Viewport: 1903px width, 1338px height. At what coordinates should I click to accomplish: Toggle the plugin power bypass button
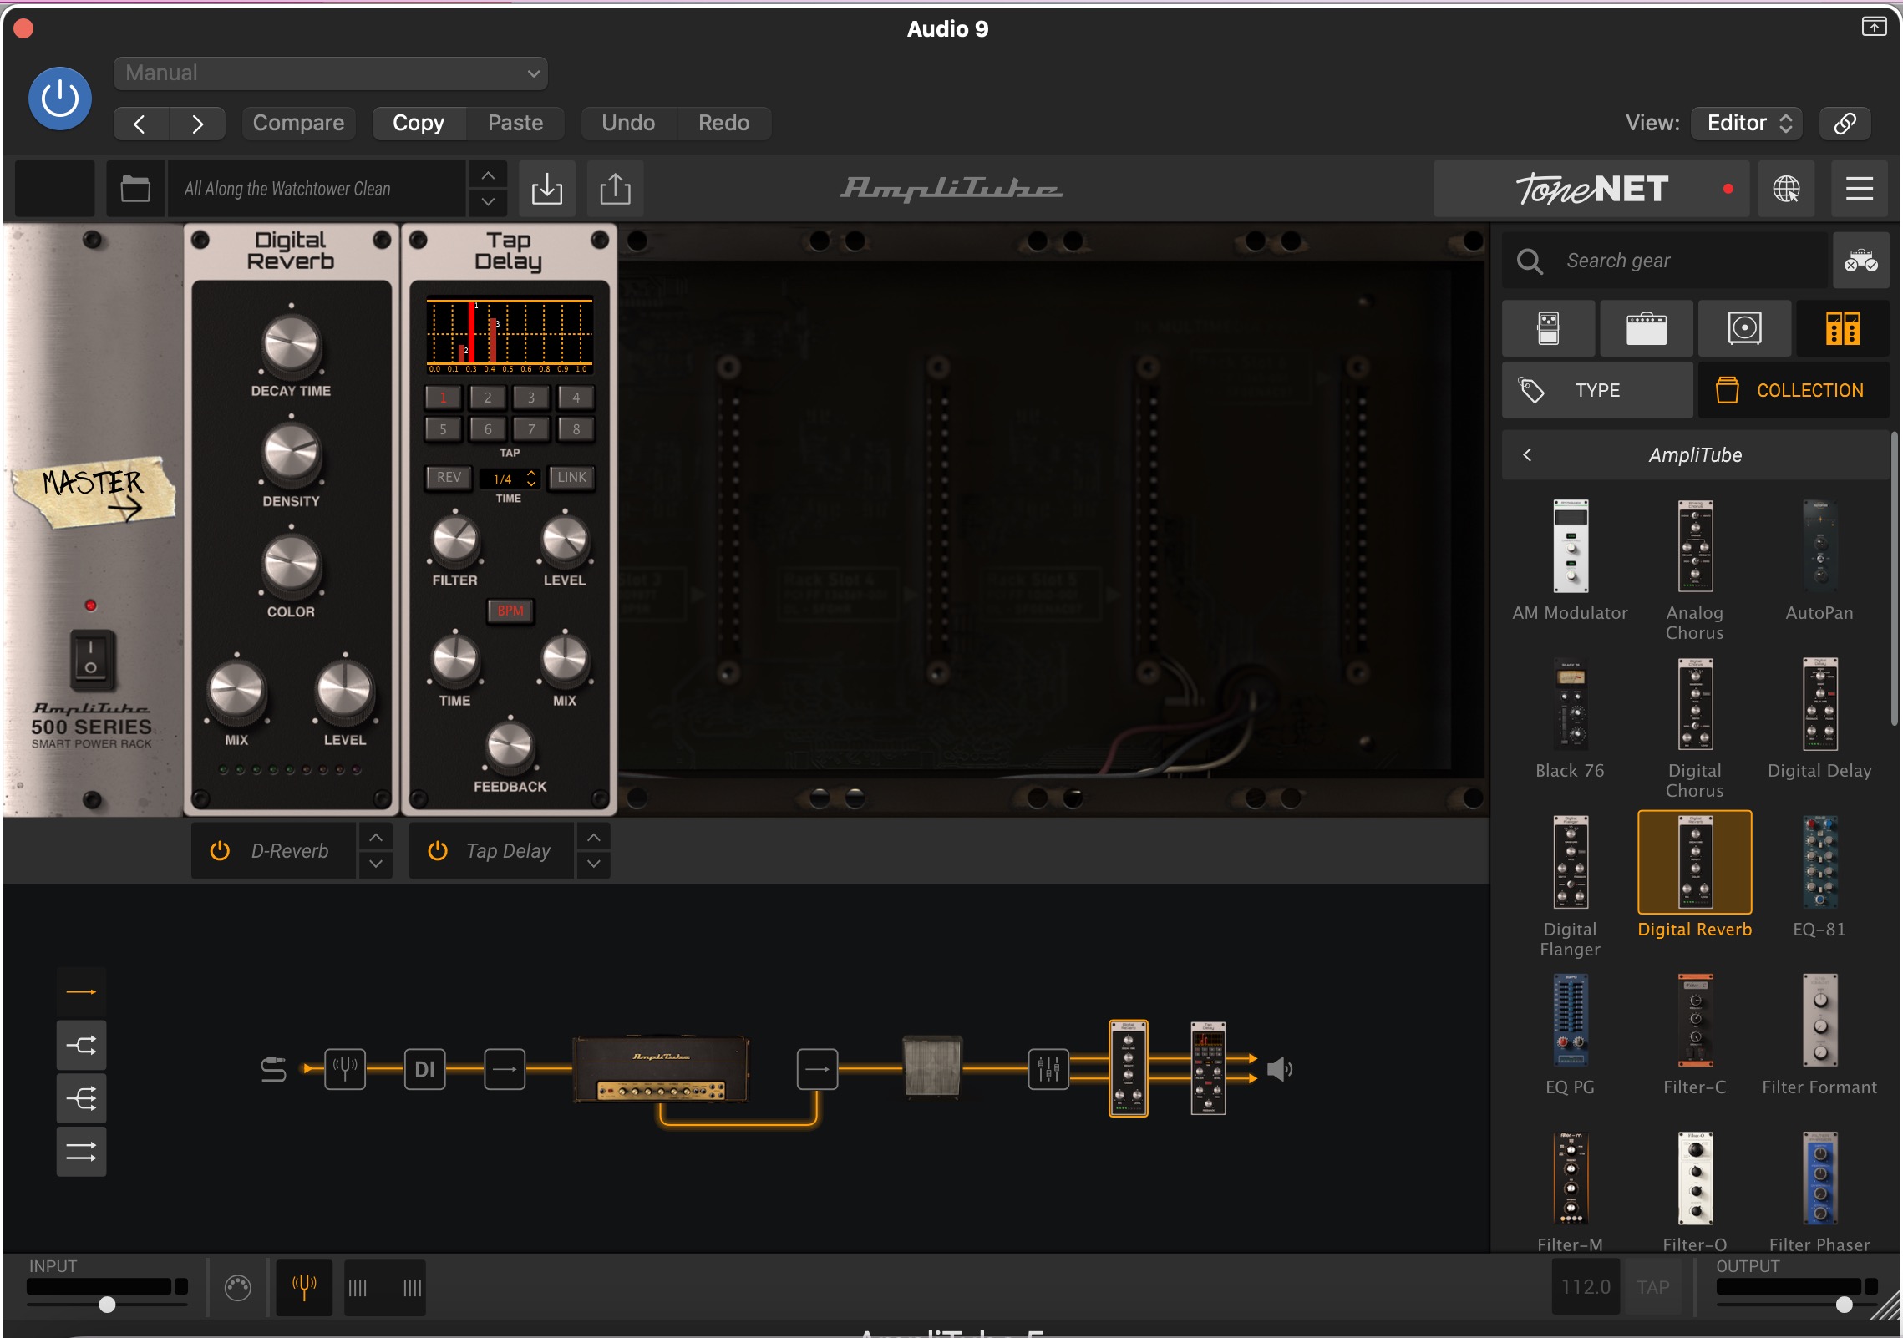tap(60, 99)
